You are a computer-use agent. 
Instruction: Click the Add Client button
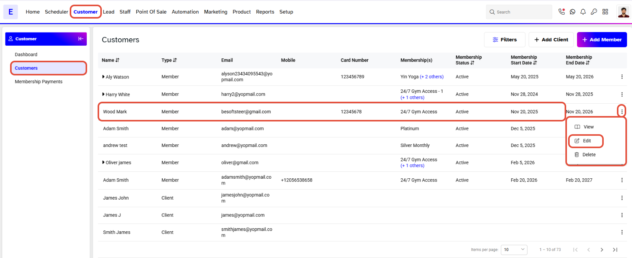[551, 39]
